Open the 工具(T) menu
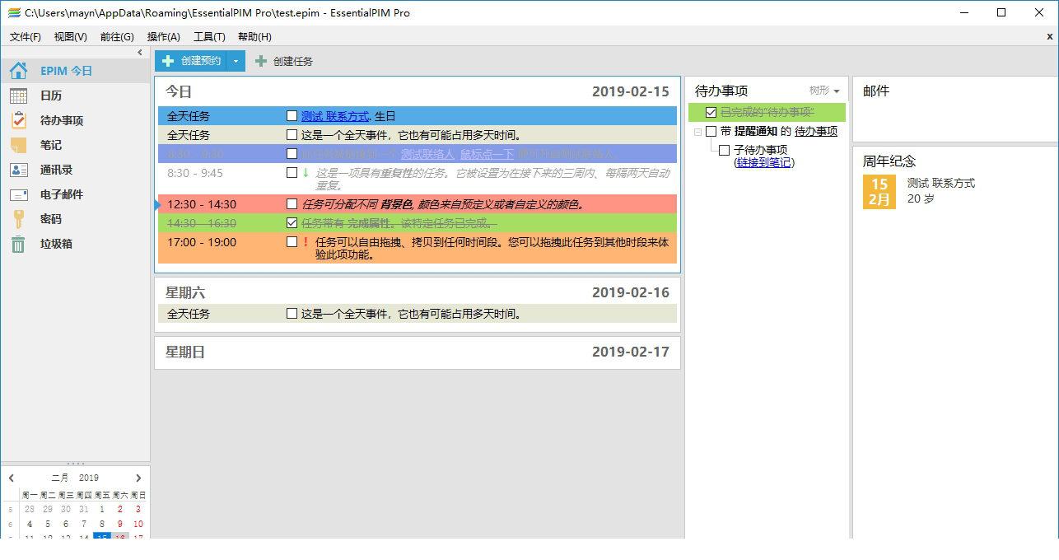The height and width of the screenshot is (560, 1059). (209, 37)
